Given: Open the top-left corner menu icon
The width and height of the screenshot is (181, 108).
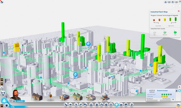Looking at the screenshot, I should point(2,2).
